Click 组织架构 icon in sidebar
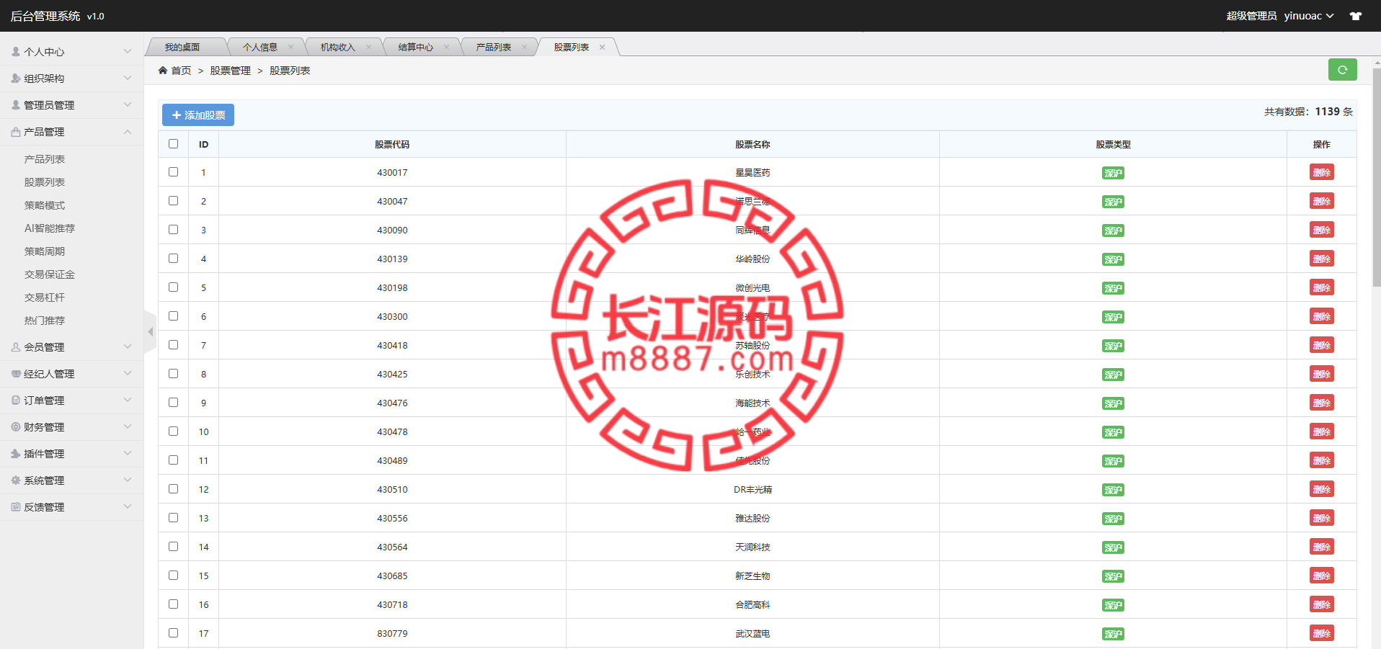The width and height of the screenshot is (1381, 649). 16,79
